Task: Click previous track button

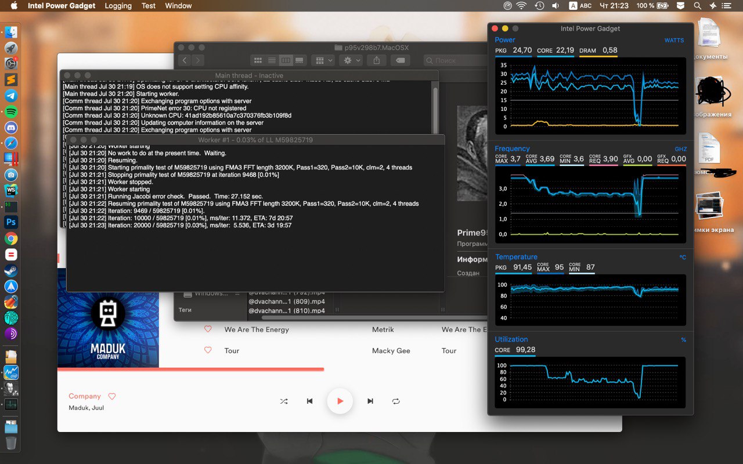Action: click(310, 401)
